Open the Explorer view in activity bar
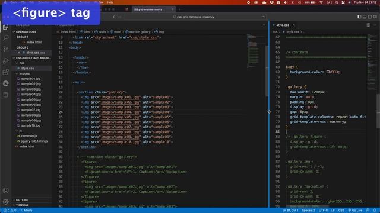 click(x=5, y=27)
